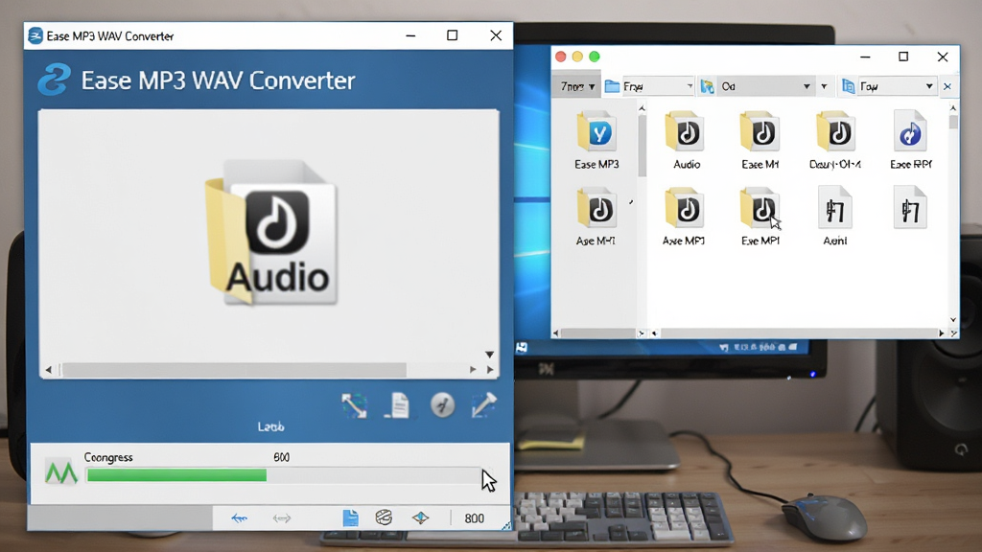Open the Frye folder dropdown

(x=649, y=86)
